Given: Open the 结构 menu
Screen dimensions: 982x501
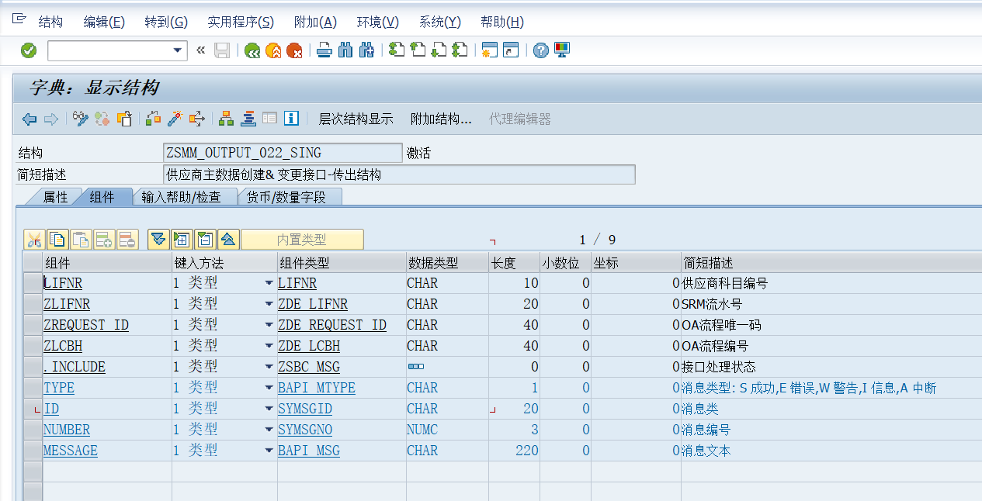Looking at the screenshot, I should [50, 22].
